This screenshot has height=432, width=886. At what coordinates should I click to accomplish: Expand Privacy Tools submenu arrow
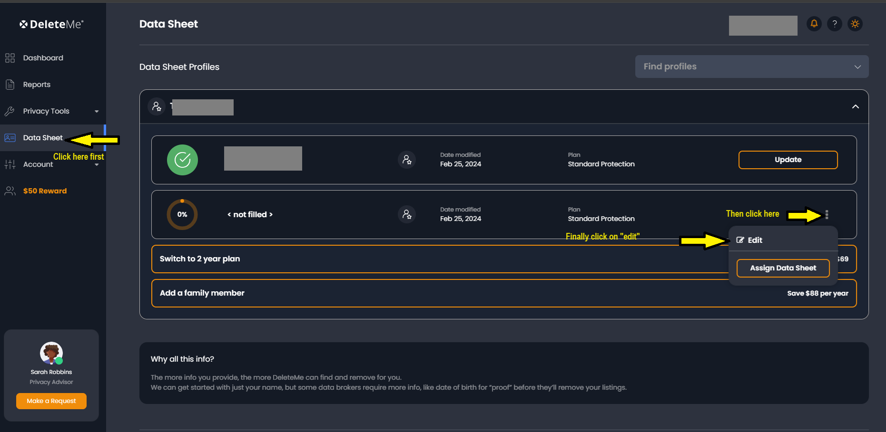(x=97, y=111)
